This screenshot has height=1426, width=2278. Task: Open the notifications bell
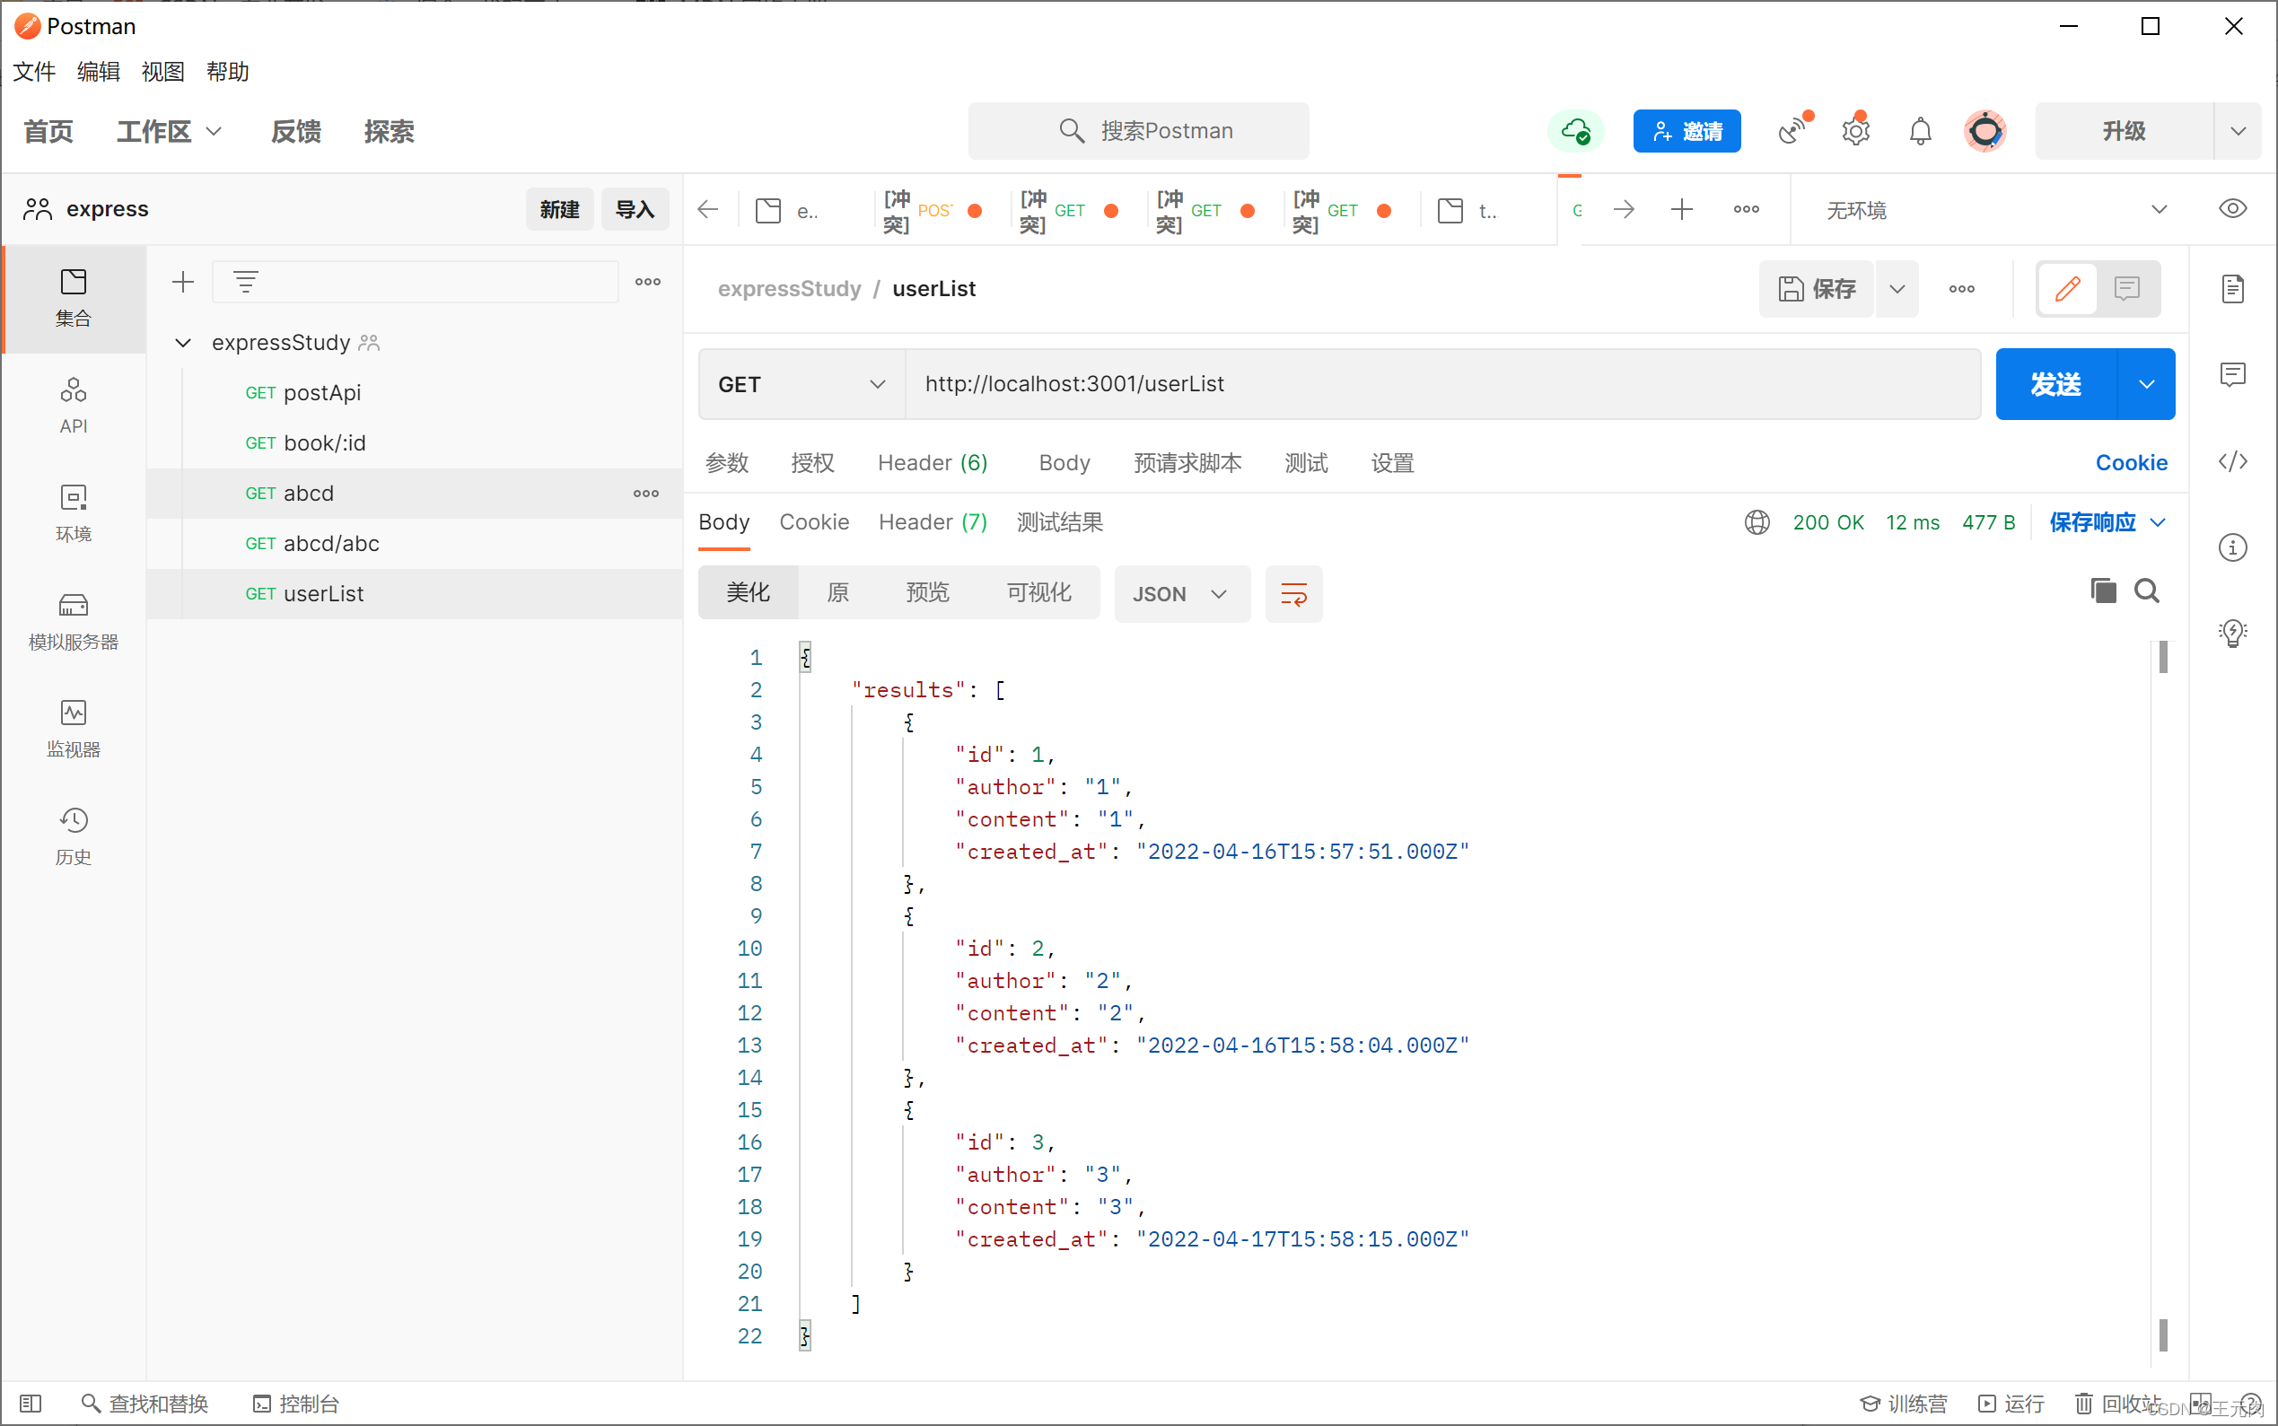[1921, 131]
